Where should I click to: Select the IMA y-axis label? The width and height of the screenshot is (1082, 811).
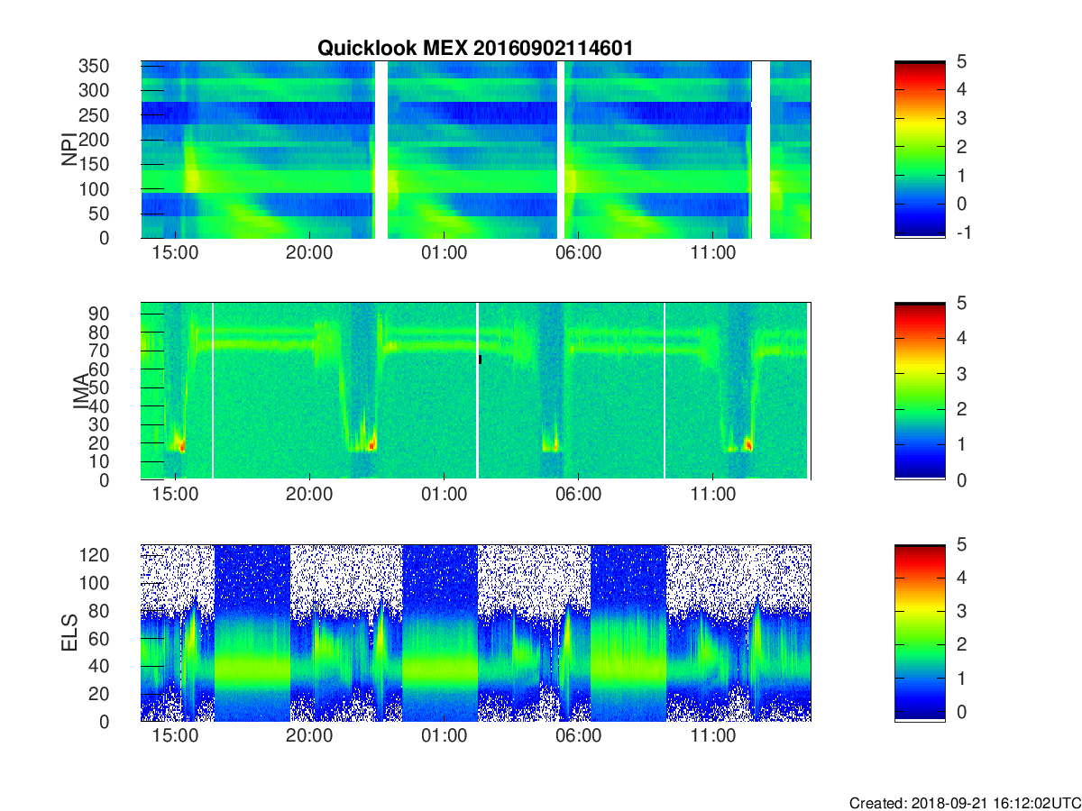(x=82, y=392)
